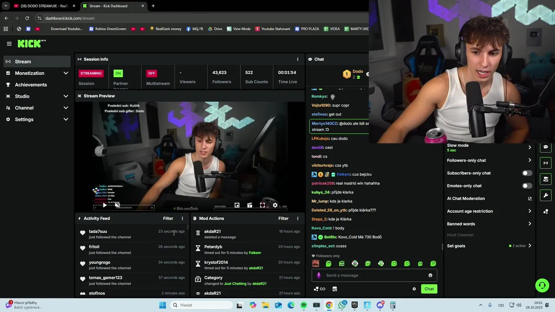Open Mod Actions three-dot menu

tap(297, 218)
